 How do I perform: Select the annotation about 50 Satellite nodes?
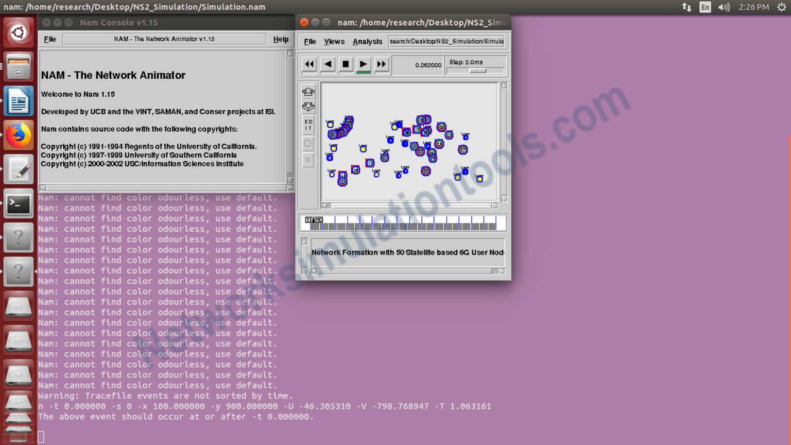click(407, 252)
